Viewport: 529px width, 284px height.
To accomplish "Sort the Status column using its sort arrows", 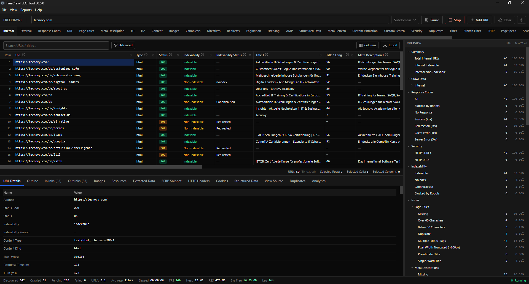I will pos(178,55).
